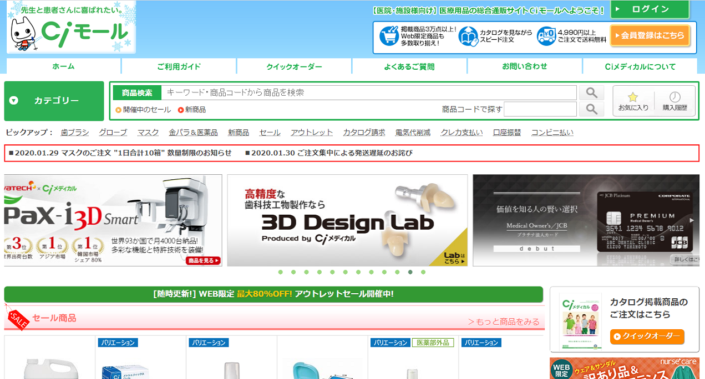Click the catalog speed-order icon

tap(468, 37)
